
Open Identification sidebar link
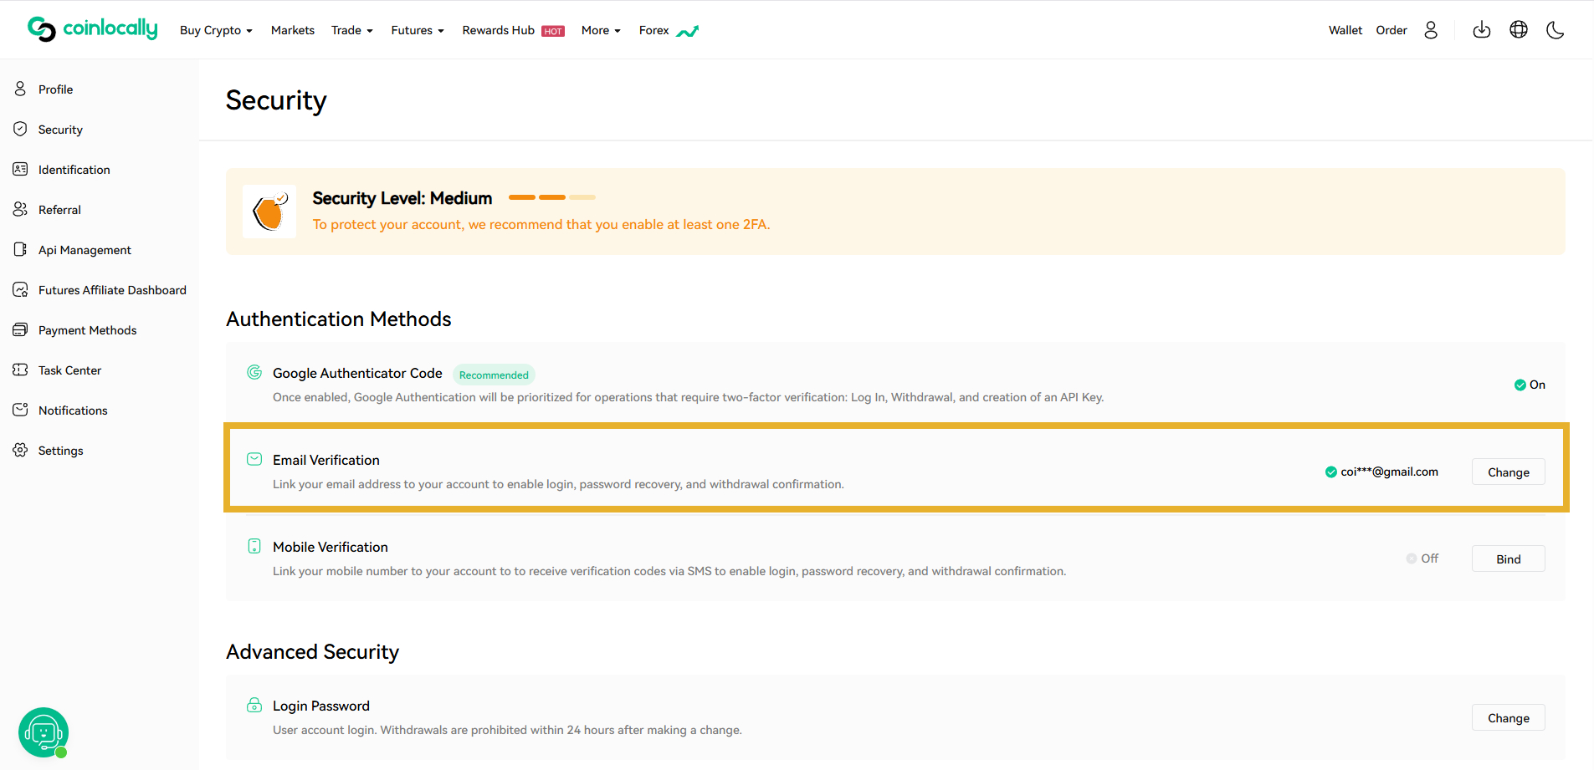click(74, 170)
